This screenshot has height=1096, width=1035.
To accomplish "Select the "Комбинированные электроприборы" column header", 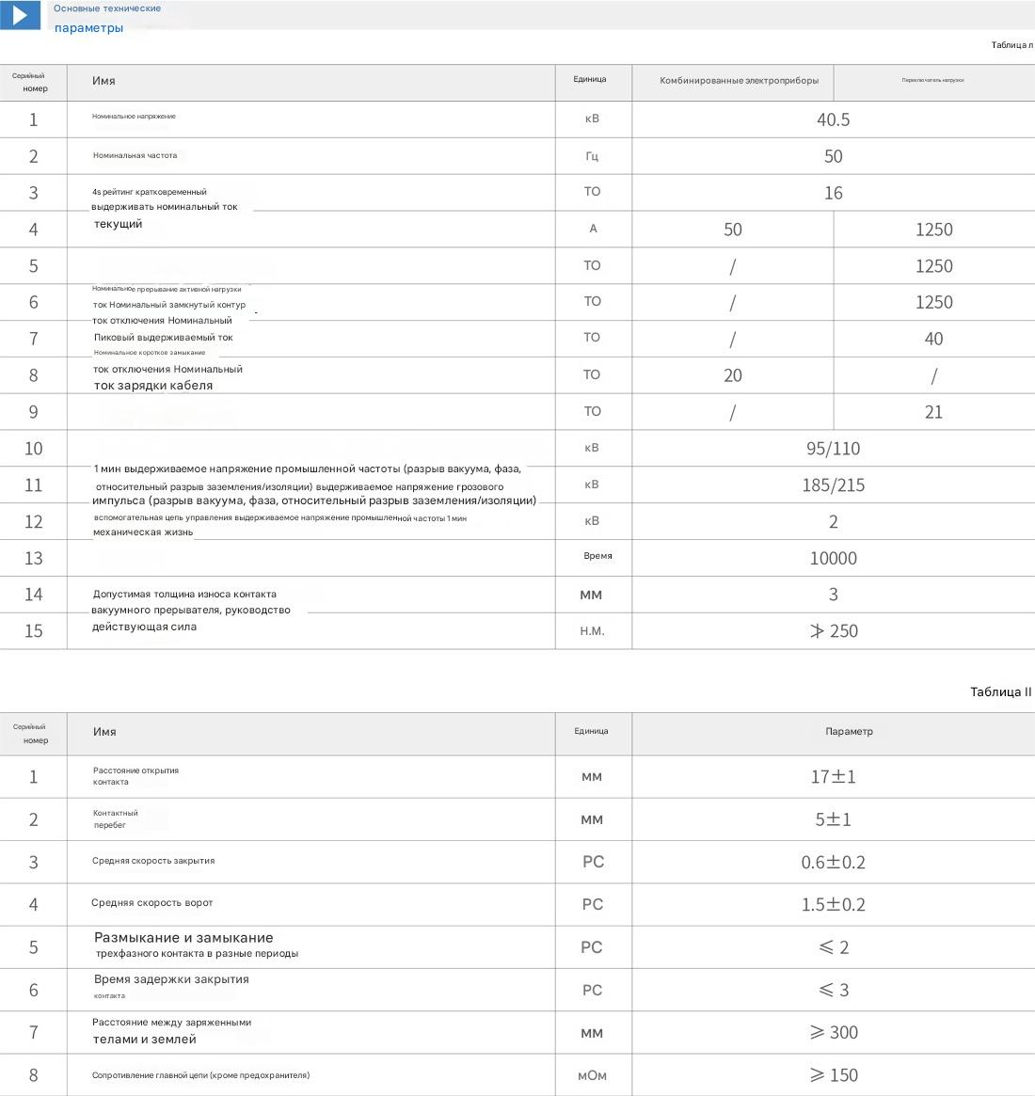I will pyautogui.click(x=739, y=81).
